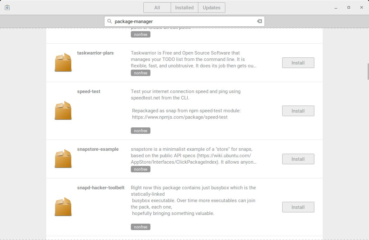Select the snapstore-example package icon
The width and height of the screenshot is (369, 240).
click(x=63, y=159)
